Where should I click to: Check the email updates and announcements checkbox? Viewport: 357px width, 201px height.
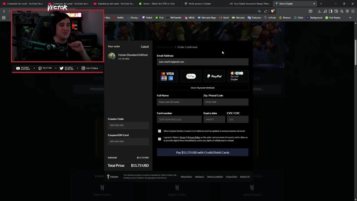click(160, 131)
